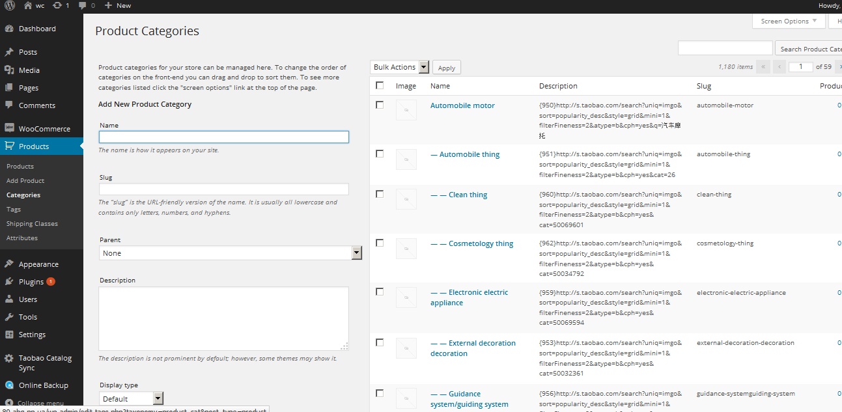Click the WordPress logo icon
This screenshot has height=412, width=842.
coord(8,5)
